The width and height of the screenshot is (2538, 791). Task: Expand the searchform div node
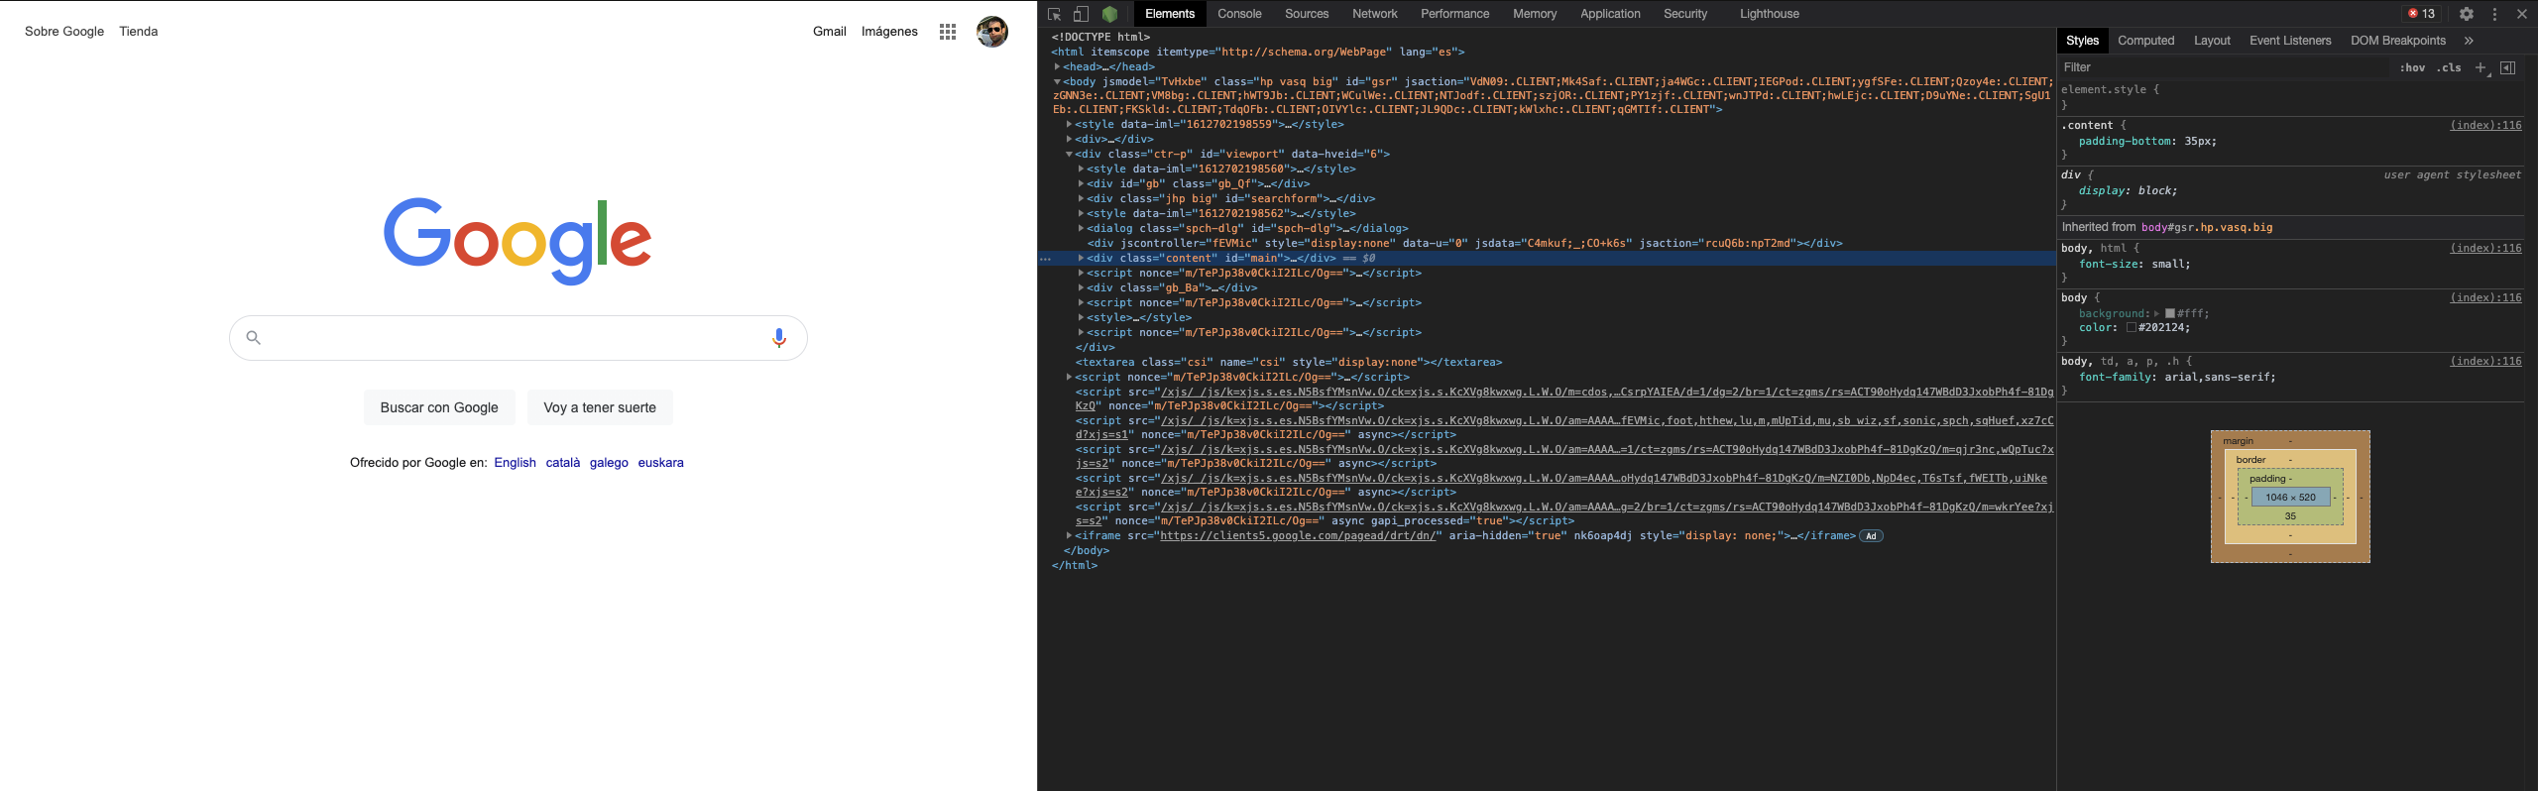coord(1081,198)
